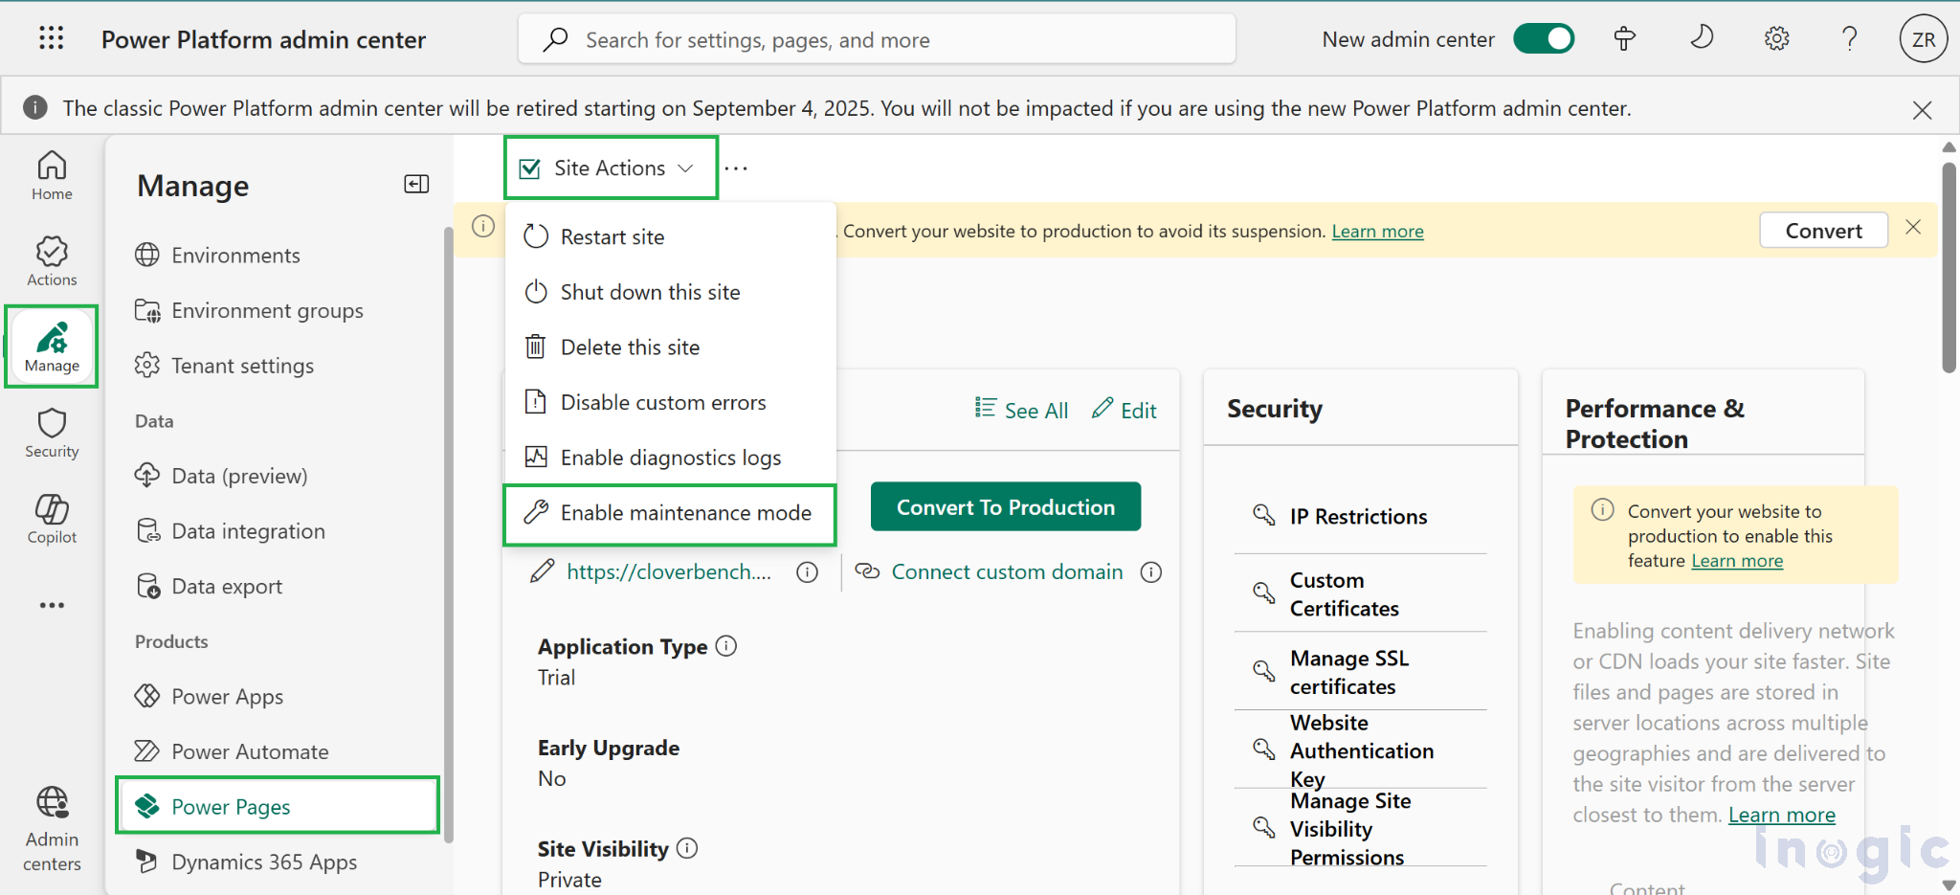Open the cloverbench site URL link
This screenshot has height=895, width=1960.
[669, 572]
